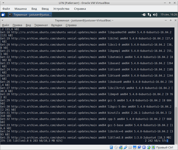The width and height of the screenshot is (178, 150).
Task: Open VirtualBox menu Устройства
Action: click(x=61, y=9)
